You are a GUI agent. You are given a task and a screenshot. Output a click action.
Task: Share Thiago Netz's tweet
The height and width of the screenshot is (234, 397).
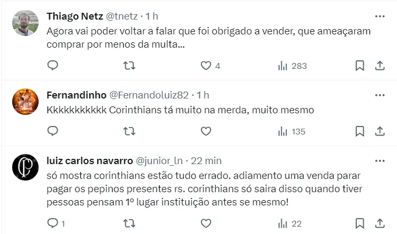pos(380,66)
